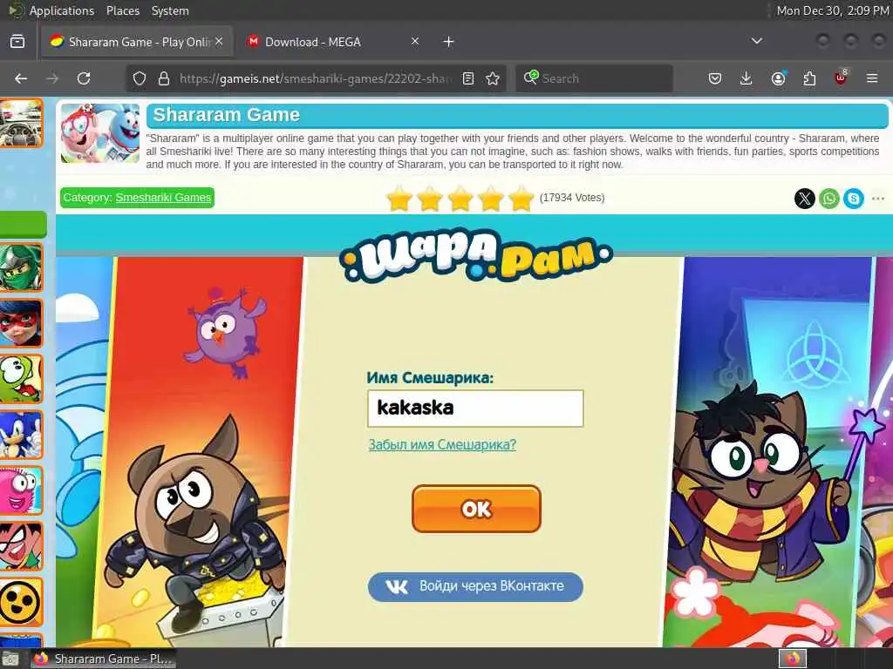This screenshot has height=669, width=893.
Task: Open the forgot Smesharik name link
Action: [442, 444]
